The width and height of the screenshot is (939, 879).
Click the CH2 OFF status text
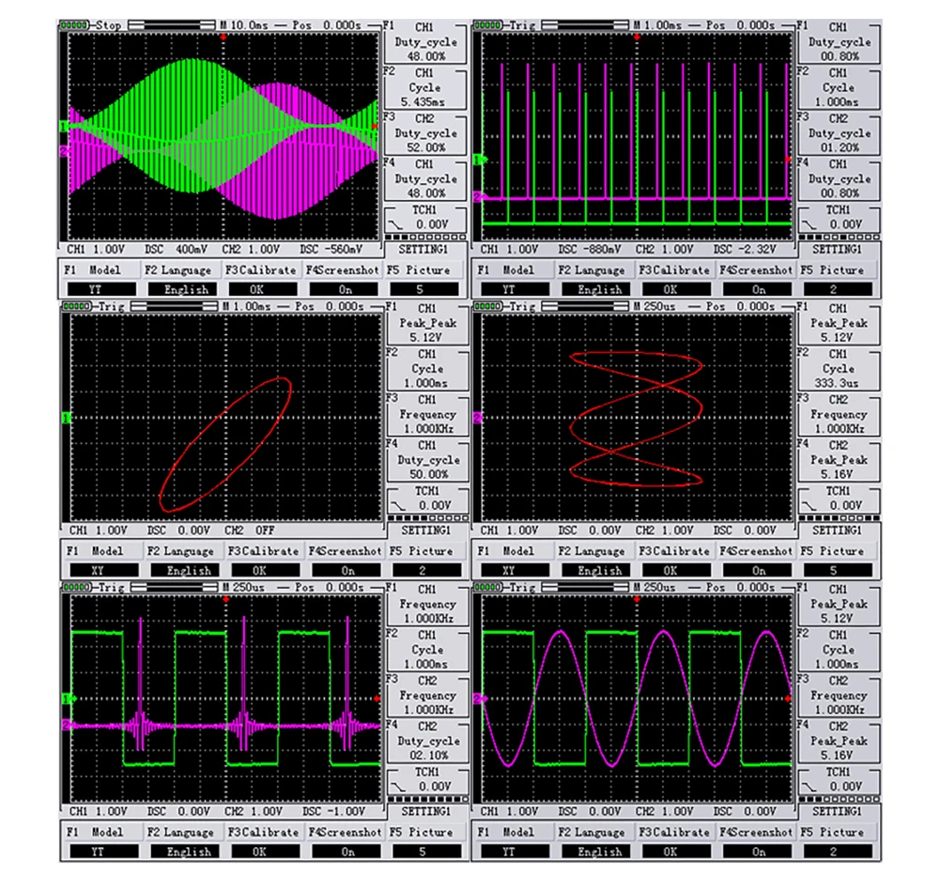(249, 530)
